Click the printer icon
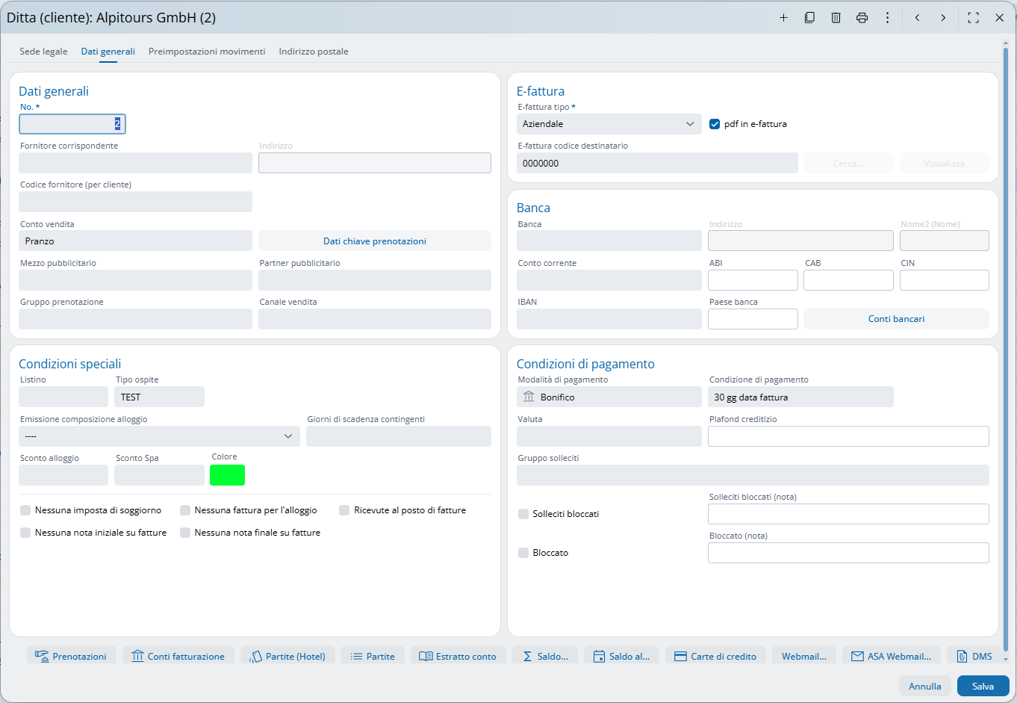The width and height of the screenshot is (1017, 703). pyautogui.click(x=862, y=18)
